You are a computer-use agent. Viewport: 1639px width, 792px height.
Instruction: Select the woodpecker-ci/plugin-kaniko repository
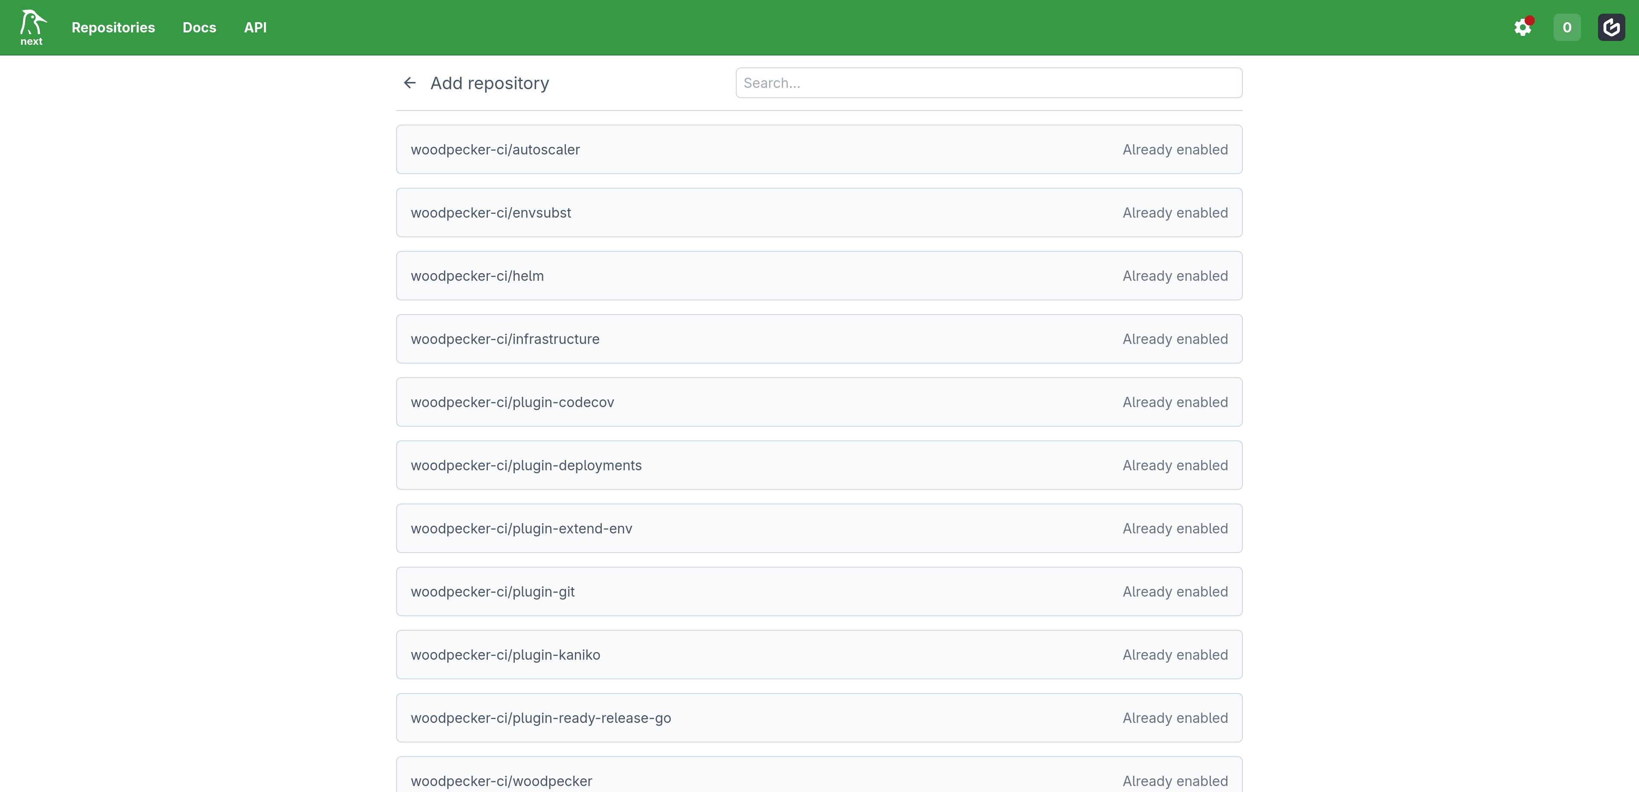coord(819,655)
